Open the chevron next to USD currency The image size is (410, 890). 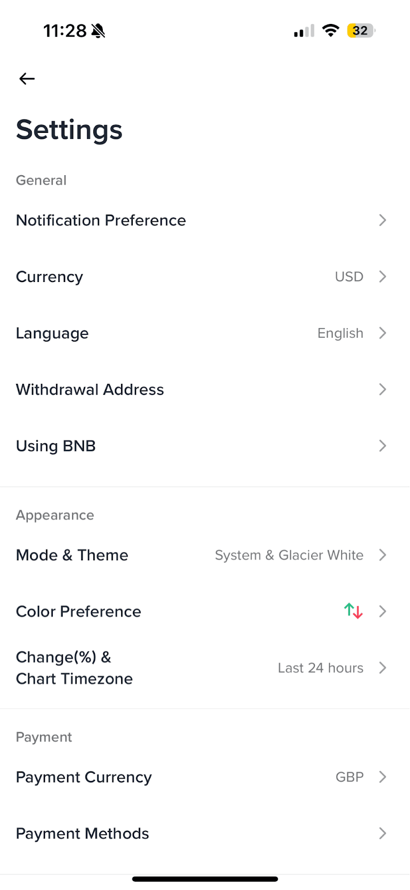coord(382,276)
